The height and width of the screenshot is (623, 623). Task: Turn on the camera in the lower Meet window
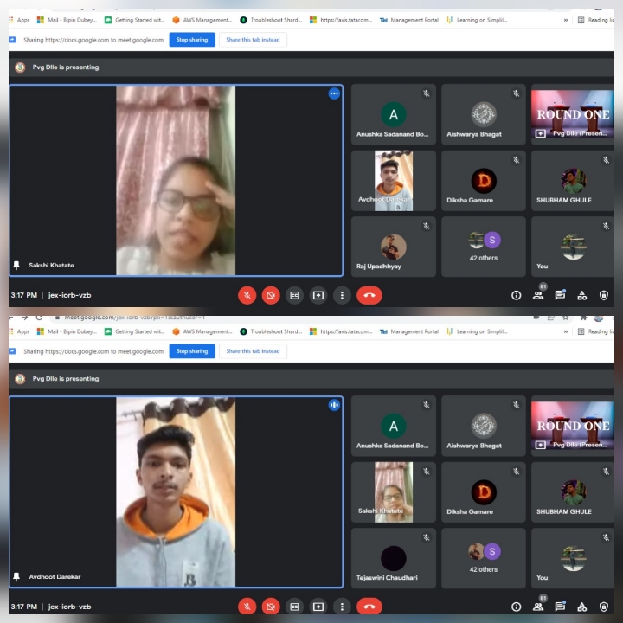[x=271, y=607]
